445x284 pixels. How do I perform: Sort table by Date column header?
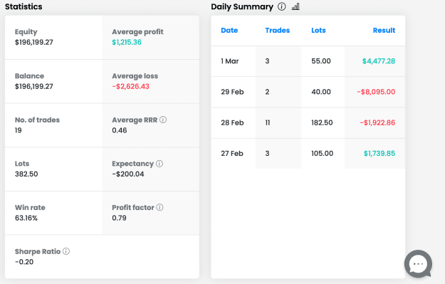[x=229, y=31]
